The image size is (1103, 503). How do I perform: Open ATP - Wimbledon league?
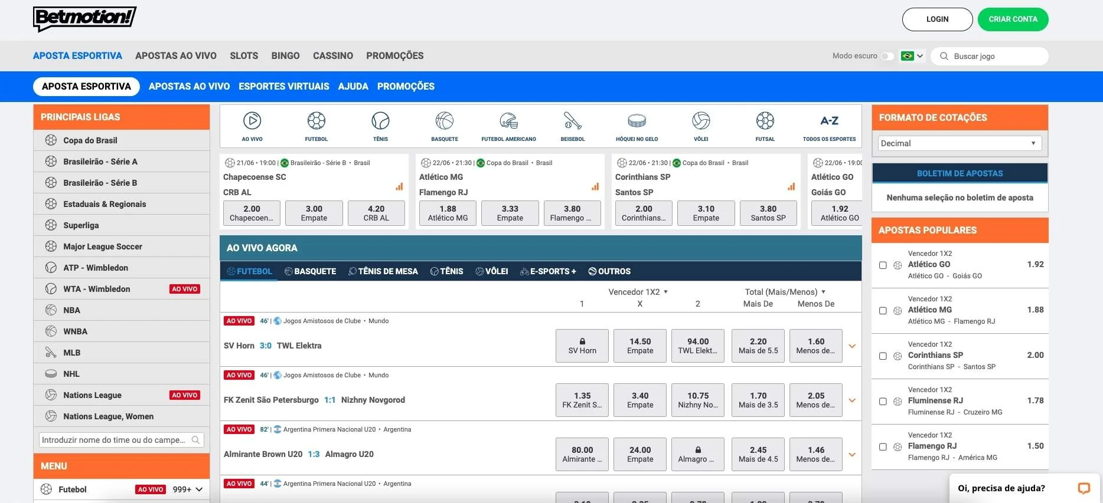tap(122, 268)
